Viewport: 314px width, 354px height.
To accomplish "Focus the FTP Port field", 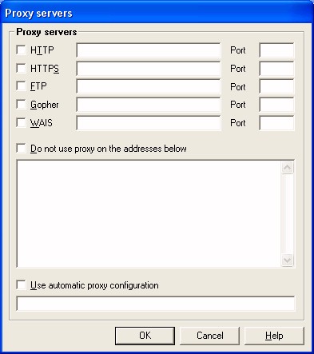I will [x=276, y=86].
